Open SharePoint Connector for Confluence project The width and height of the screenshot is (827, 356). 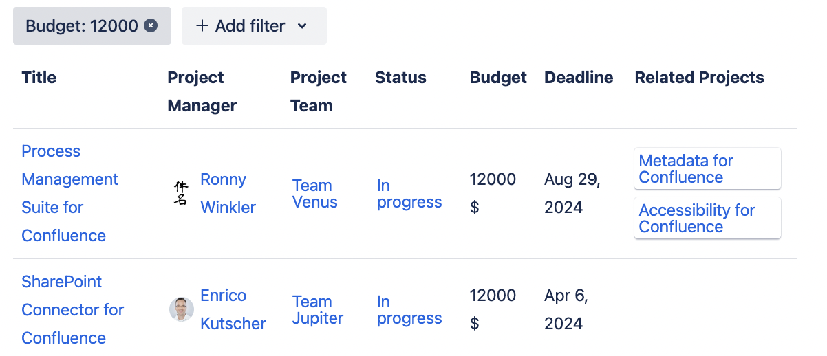72,309
